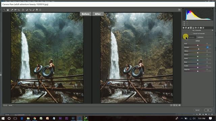The height and width of the screenshot is (121, 216).
Task: Click the Purples slider handle
Action: coord(198,68)
